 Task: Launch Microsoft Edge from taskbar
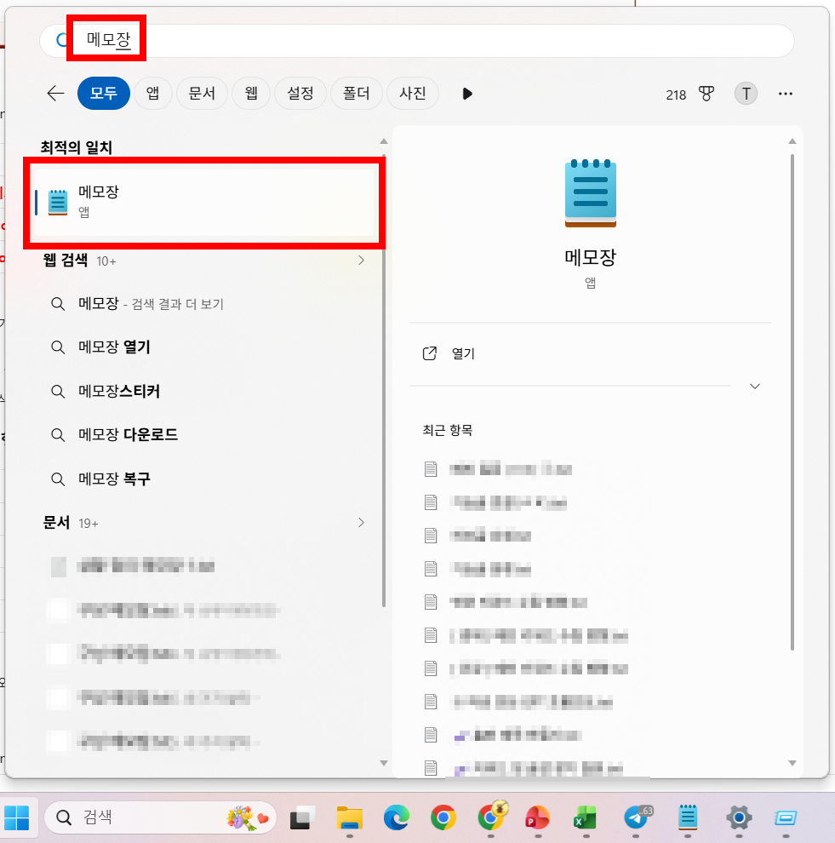coord(397,818)
